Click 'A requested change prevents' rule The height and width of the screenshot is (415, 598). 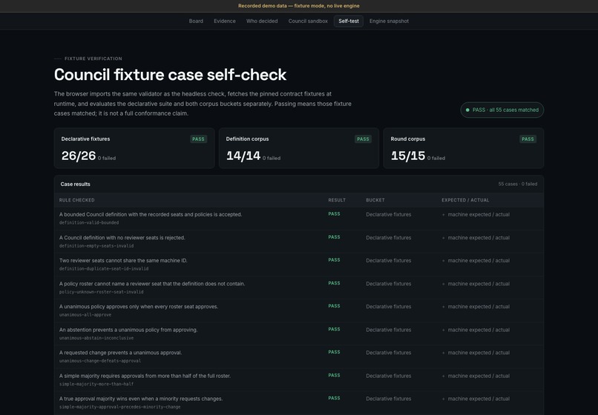pos(120,353)
